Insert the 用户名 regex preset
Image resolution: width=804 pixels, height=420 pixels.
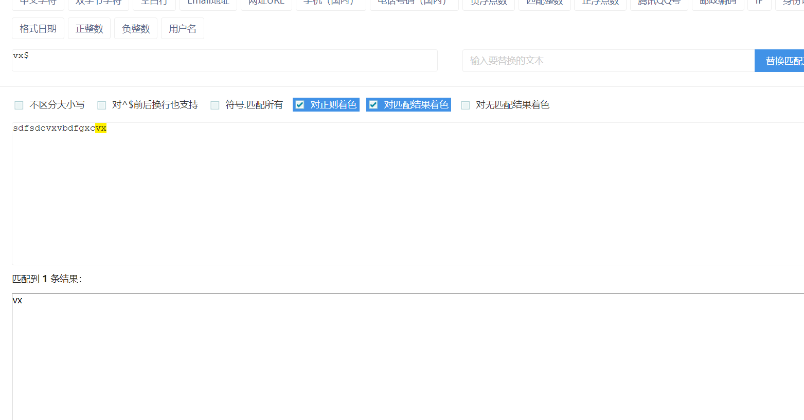point(183,29)
